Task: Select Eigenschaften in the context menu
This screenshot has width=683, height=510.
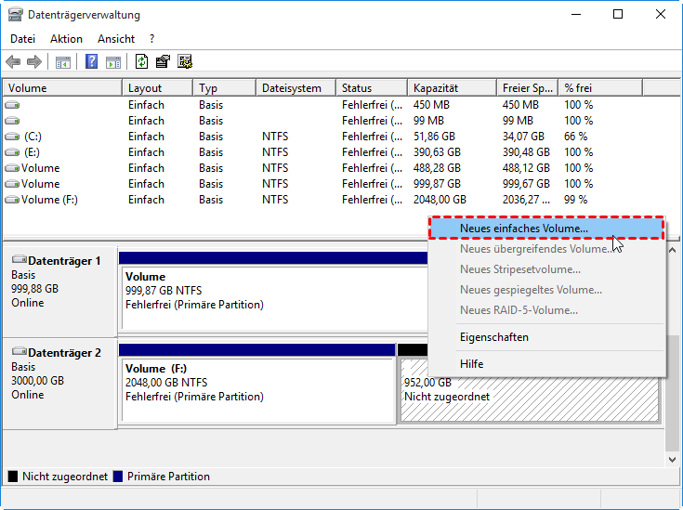Action: point(493,336)
